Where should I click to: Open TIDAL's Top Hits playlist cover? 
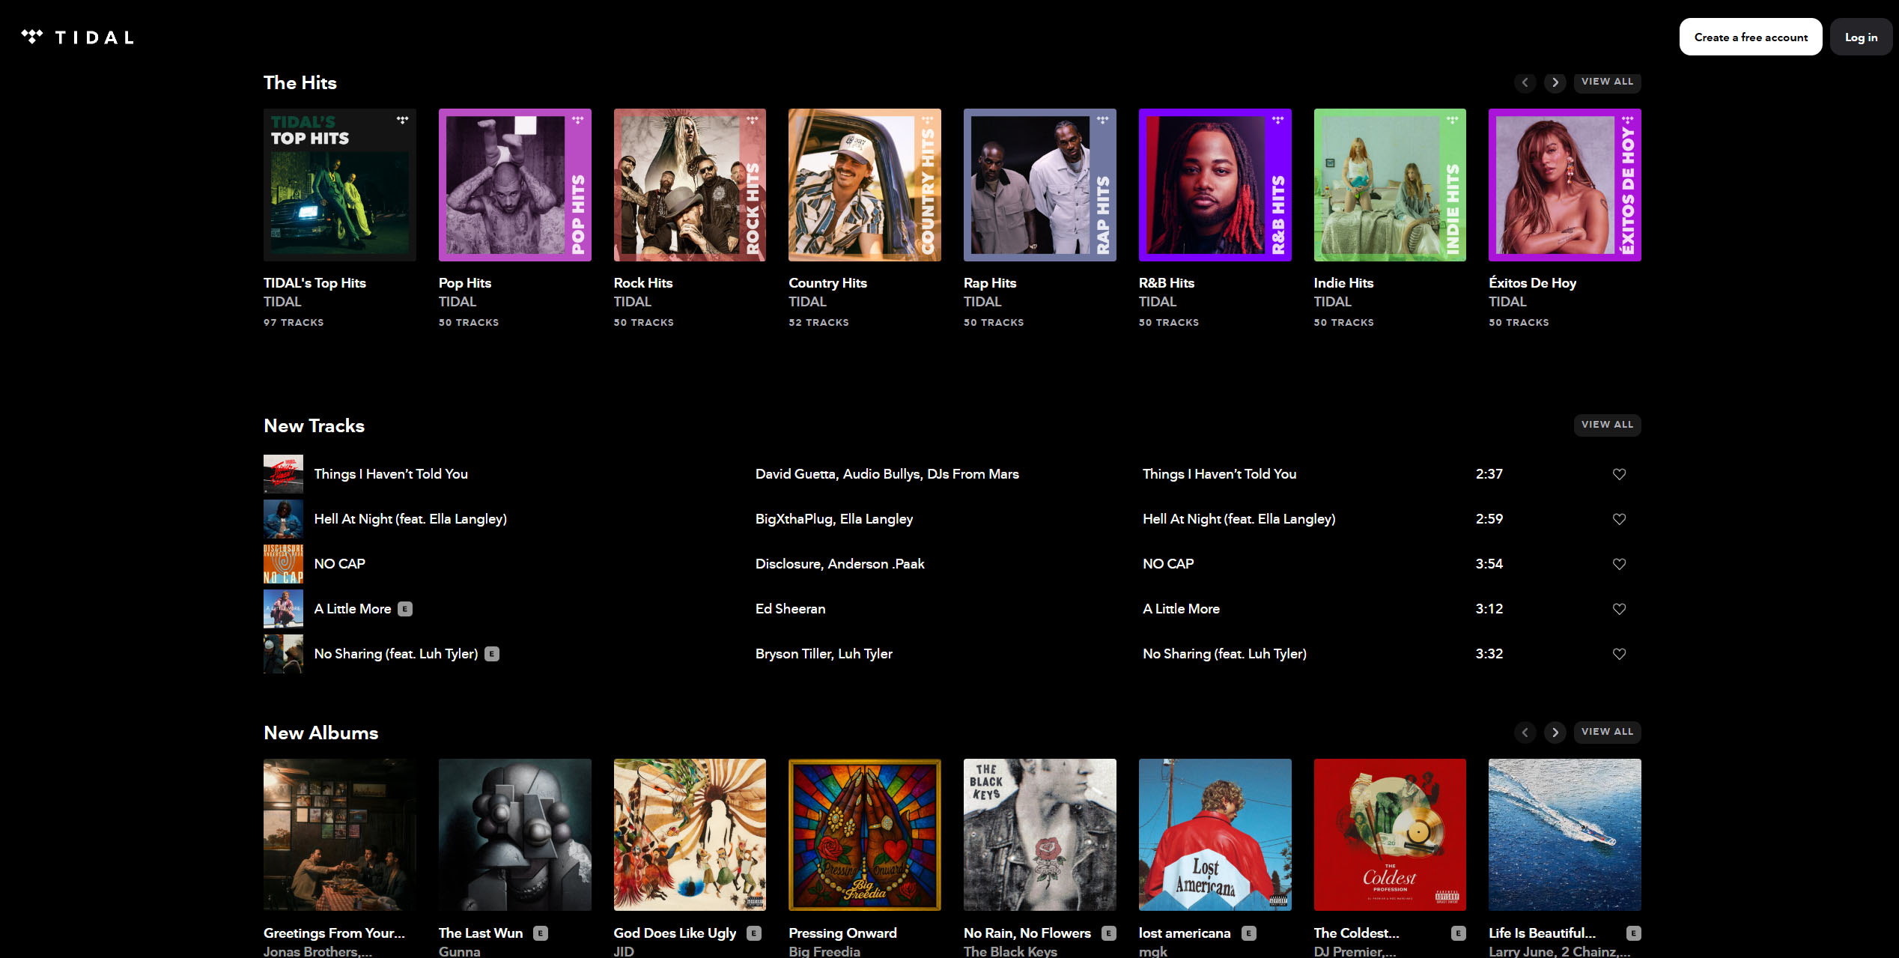tap(340, 185)
